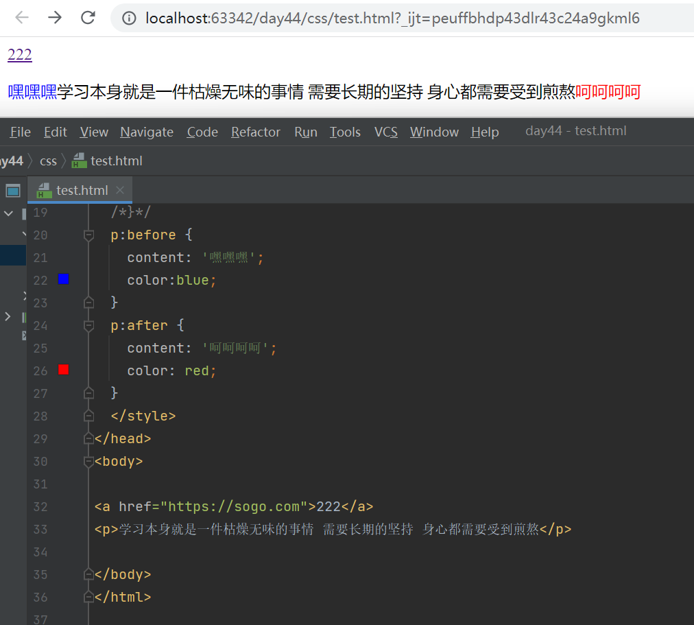Collapse the p:after rule fold marker

tap(88, 326)
